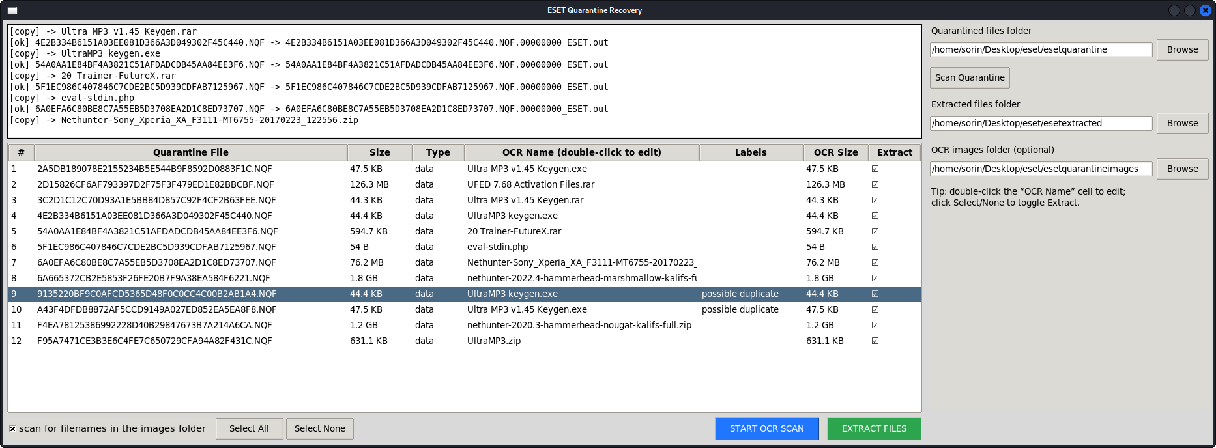Click Scan Quarantine button
The width and height of the screenshot is (1216, 448).
coord(970,77)
